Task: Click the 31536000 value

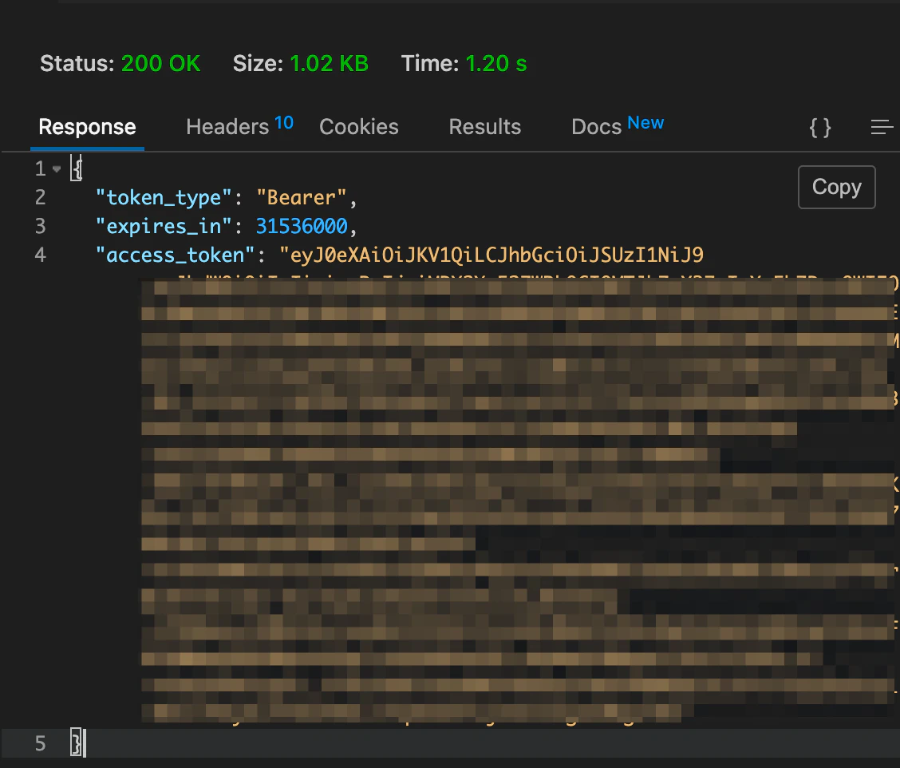Action: [x=302, y=226]
